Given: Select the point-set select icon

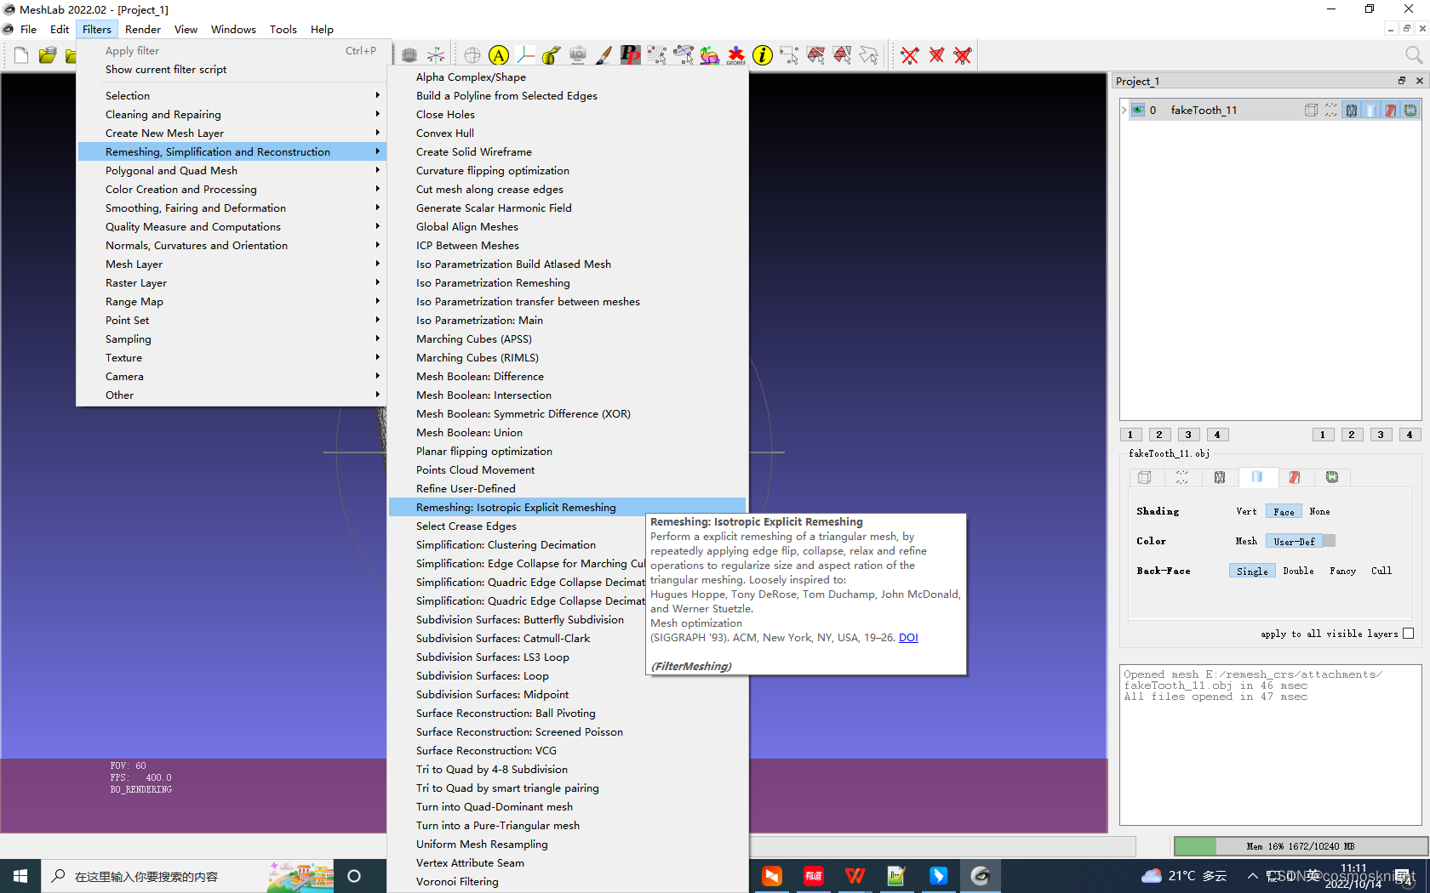Looking at the screenshot, I should coord(657,55).
